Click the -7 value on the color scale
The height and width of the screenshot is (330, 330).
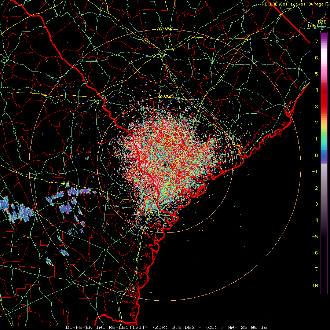point(315,269)
